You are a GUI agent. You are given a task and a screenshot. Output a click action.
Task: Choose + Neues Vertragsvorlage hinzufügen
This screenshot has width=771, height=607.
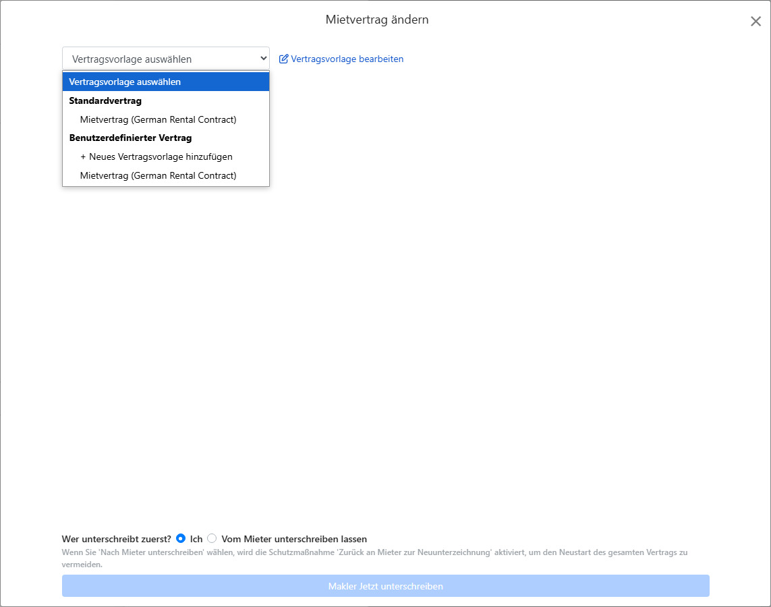[x=166, y=156]
